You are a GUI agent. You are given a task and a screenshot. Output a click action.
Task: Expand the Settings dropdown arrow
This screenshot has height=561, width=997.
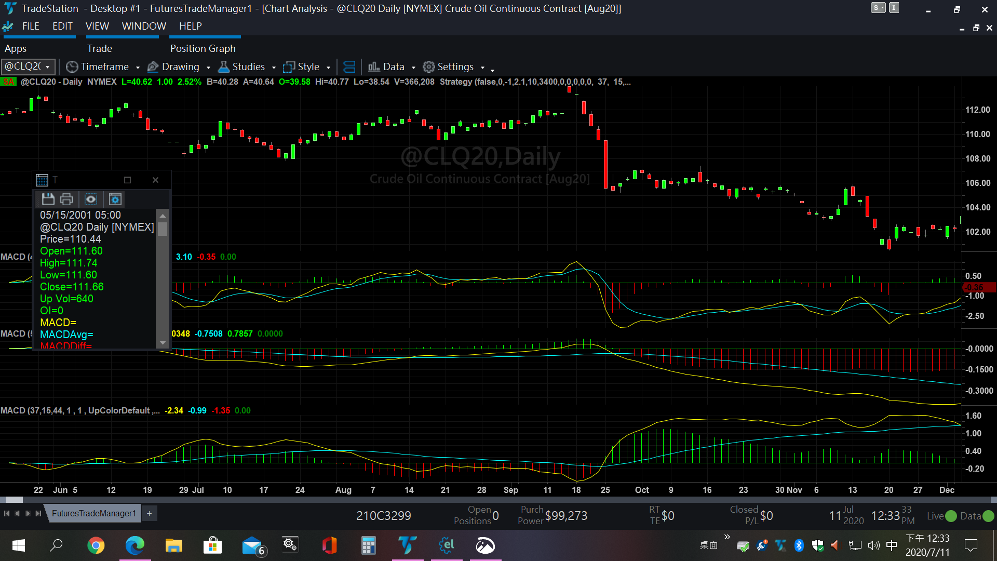coord(482,67)
